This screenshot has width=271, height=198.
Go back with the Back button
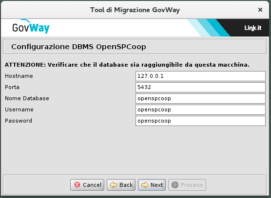pyautogui.click(x=121, y=185)
